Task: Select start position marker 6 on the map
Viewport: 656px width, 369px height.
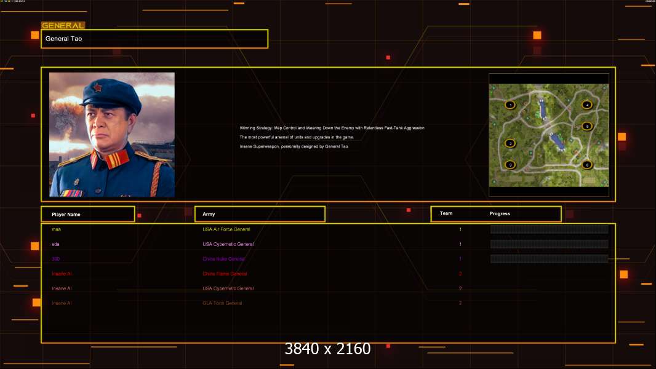Action: (x=587, y=165)
